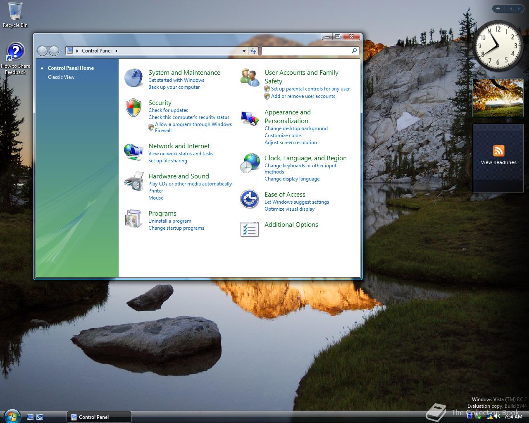Click the sidebar previous-page arrow

[x=510, y=9]
